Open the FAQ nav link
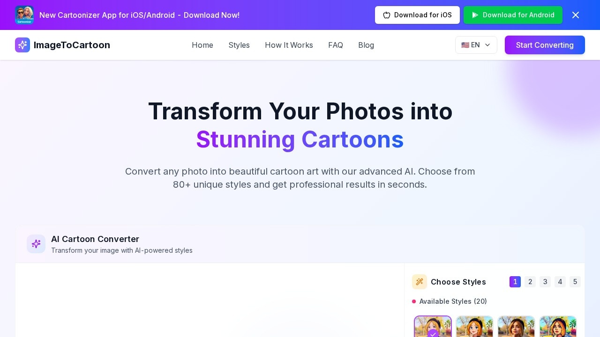 click(x=336, y=45)
